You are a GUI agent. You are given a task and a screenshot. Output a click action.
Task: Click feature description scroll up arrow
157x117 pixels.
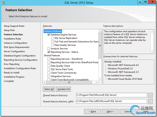[152, 32]
